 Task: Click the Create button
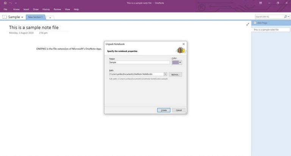point(164,110)
